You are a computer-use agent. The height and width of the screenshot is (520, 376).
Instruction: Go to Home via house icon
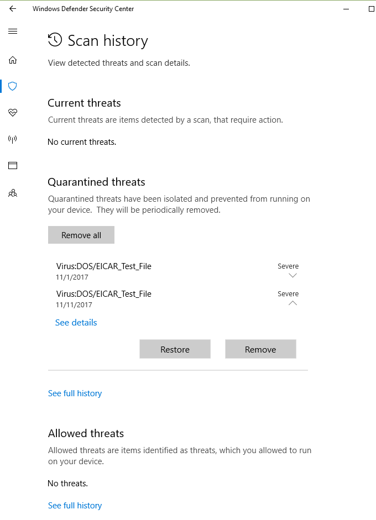(13, 60)
